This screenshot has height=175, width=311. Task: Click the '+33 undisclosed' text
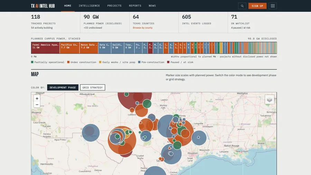pyautogui.click(x=93, y=28)
